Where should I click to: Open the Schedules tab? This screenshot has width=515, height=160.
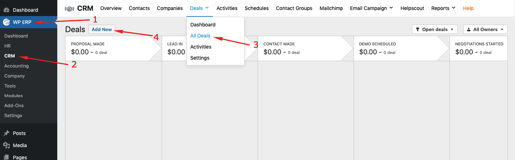coord(257,8)
